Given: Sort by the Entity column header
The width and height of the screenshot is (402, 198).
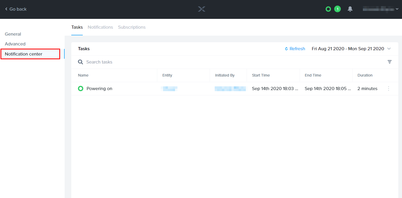Looking at the screenshot, I should [x=167, y=75].
